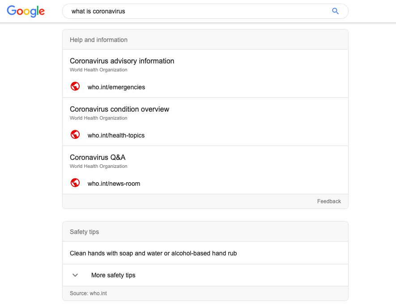Open Coronavirus condition overview result

pos(119,109)
